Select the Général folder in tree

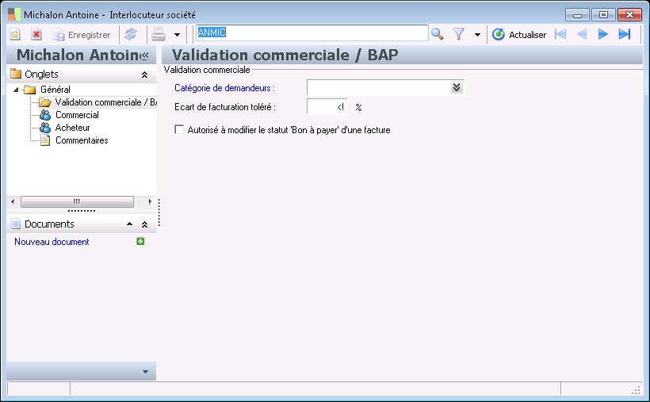[x=55, y=90]
